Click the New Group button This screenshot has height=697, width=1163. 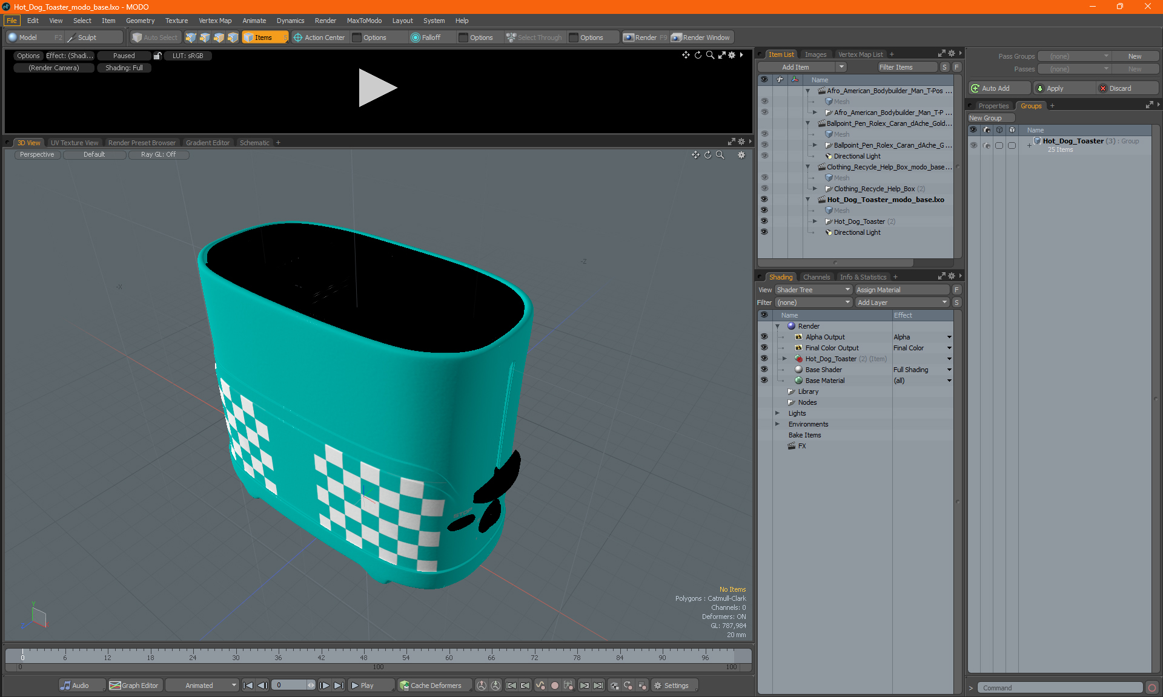click(x=991, y=118)
